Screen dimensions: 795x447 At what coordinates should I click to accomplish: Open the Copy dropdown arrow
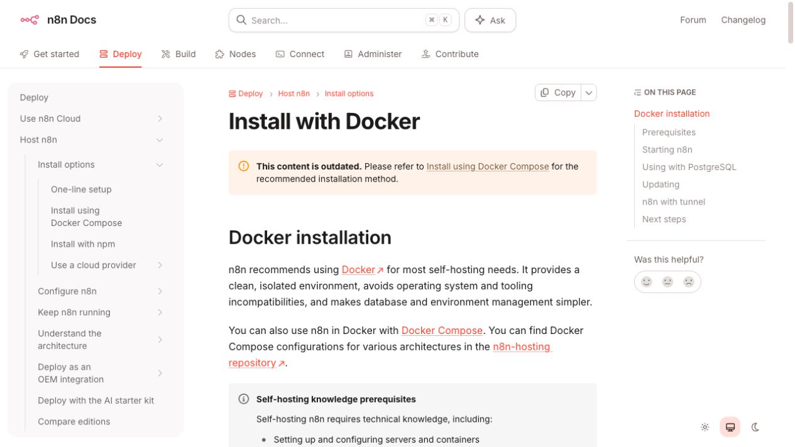[x=589, y=92]
